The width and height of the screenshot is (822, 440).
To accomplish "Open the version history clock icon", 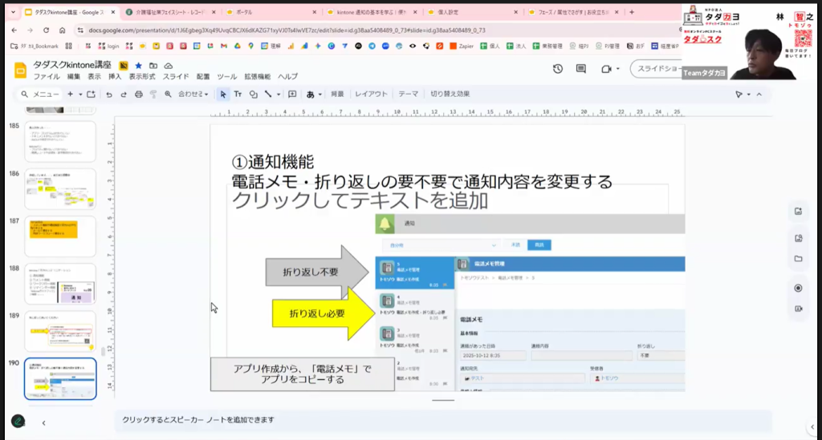I will 558,69.
